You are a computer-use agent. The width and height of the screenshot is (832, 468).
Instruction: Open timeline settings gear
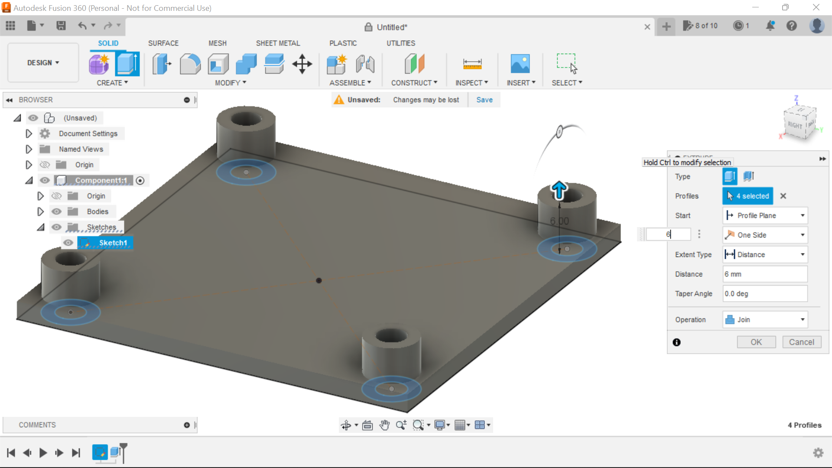point(818,453)
